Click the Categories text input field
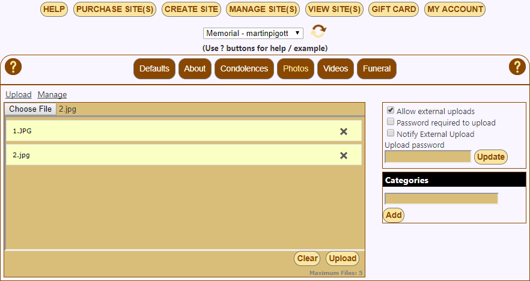The height and width of the screenshot is (281, 530). (x=441, y=199)
